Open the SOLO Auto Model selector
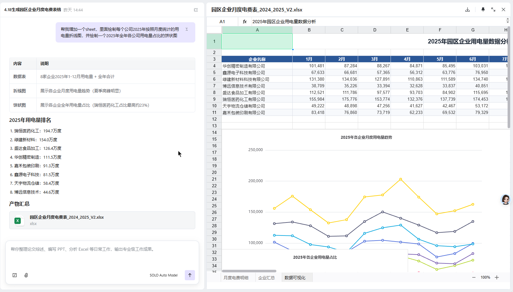Screen dimensions: 513x292 tap(163, 275)
